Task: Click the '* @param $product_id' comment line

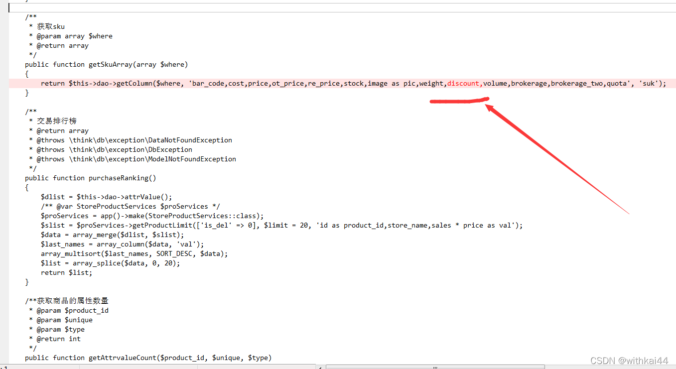Action: tap(69, 310)
